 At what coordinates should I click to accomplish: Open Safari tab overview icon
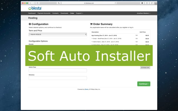(x=152, y=3)
